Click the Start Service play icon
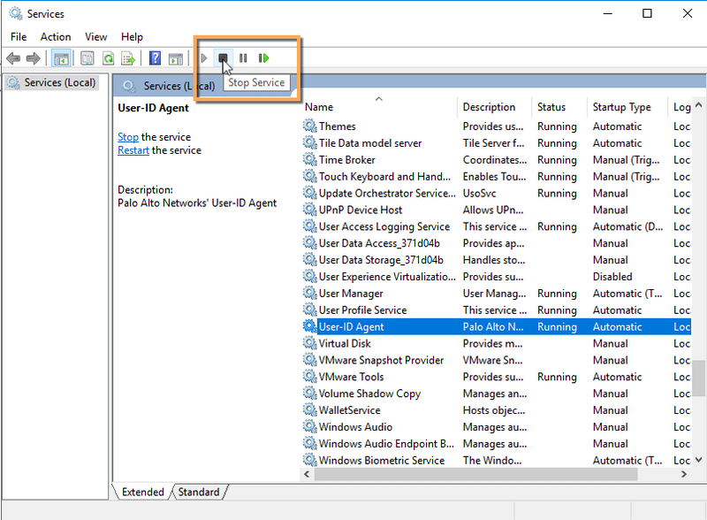Image resolution: width=707 pixels, height=520 pixels. (x=203, y=57)
